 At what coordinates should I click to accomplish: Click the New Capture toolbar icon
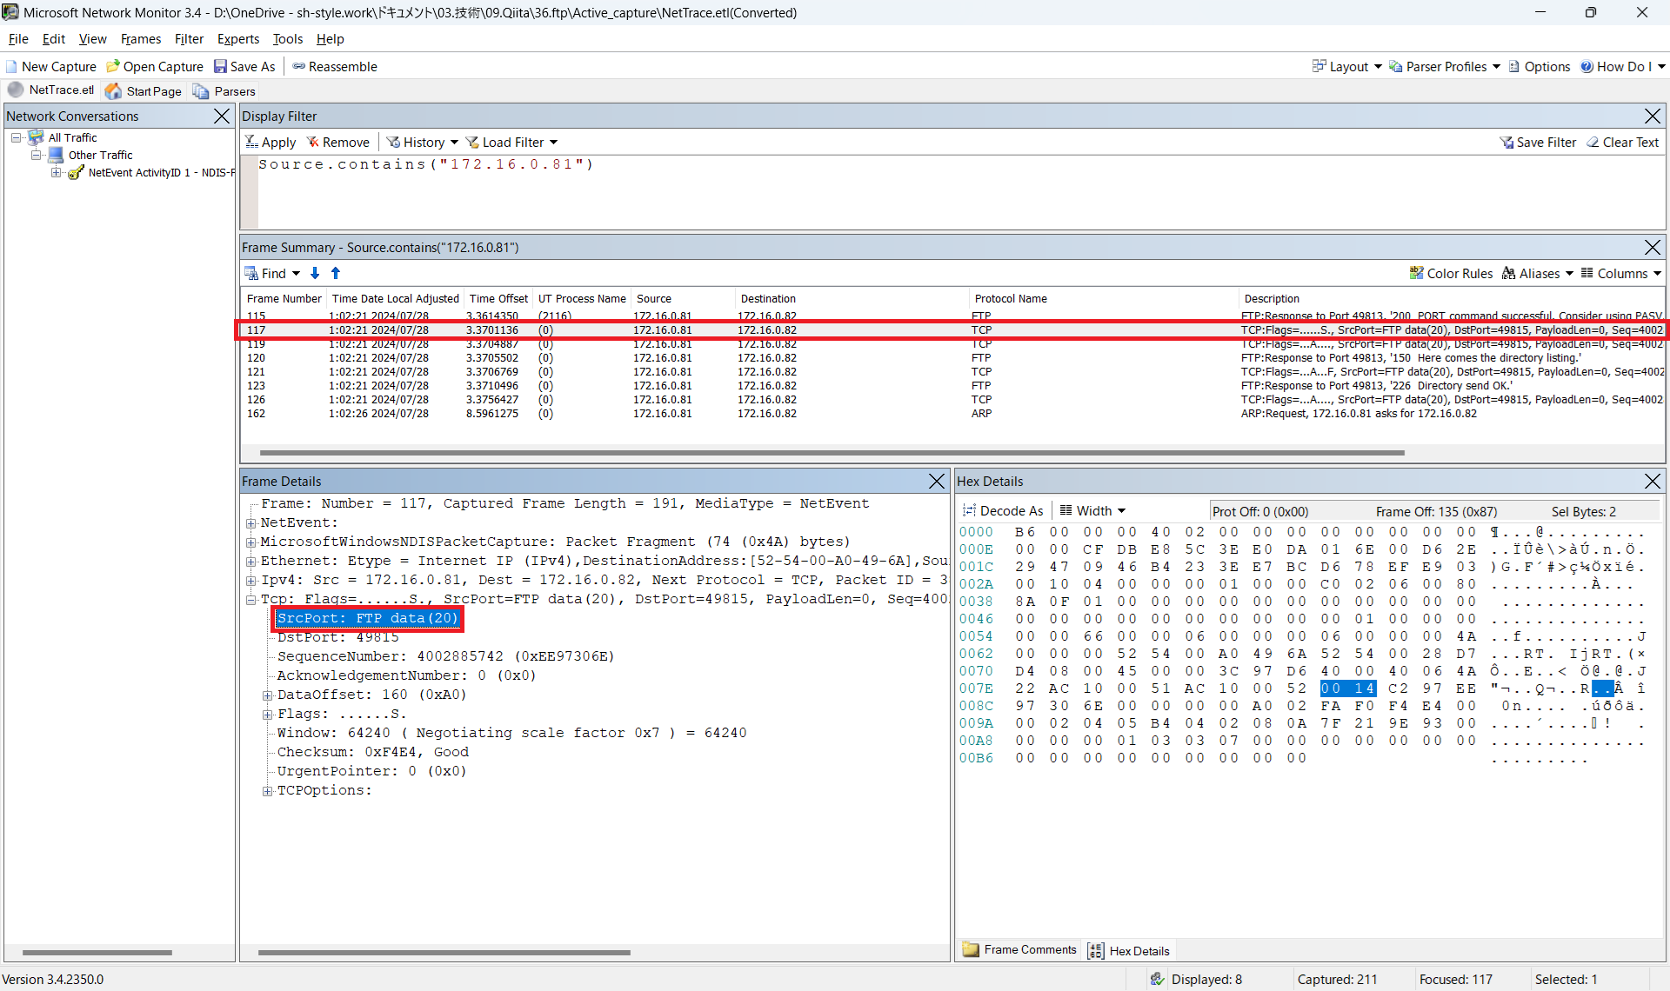pos(12,67)
